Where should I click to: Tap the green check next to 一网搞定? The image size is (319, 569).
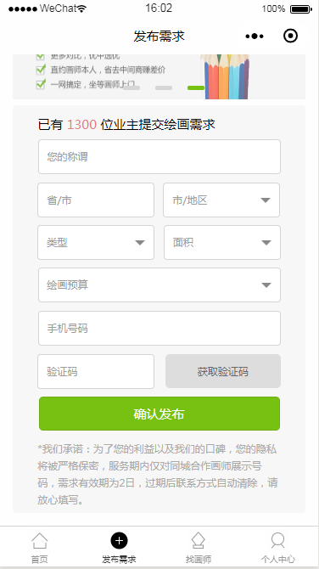41,84
